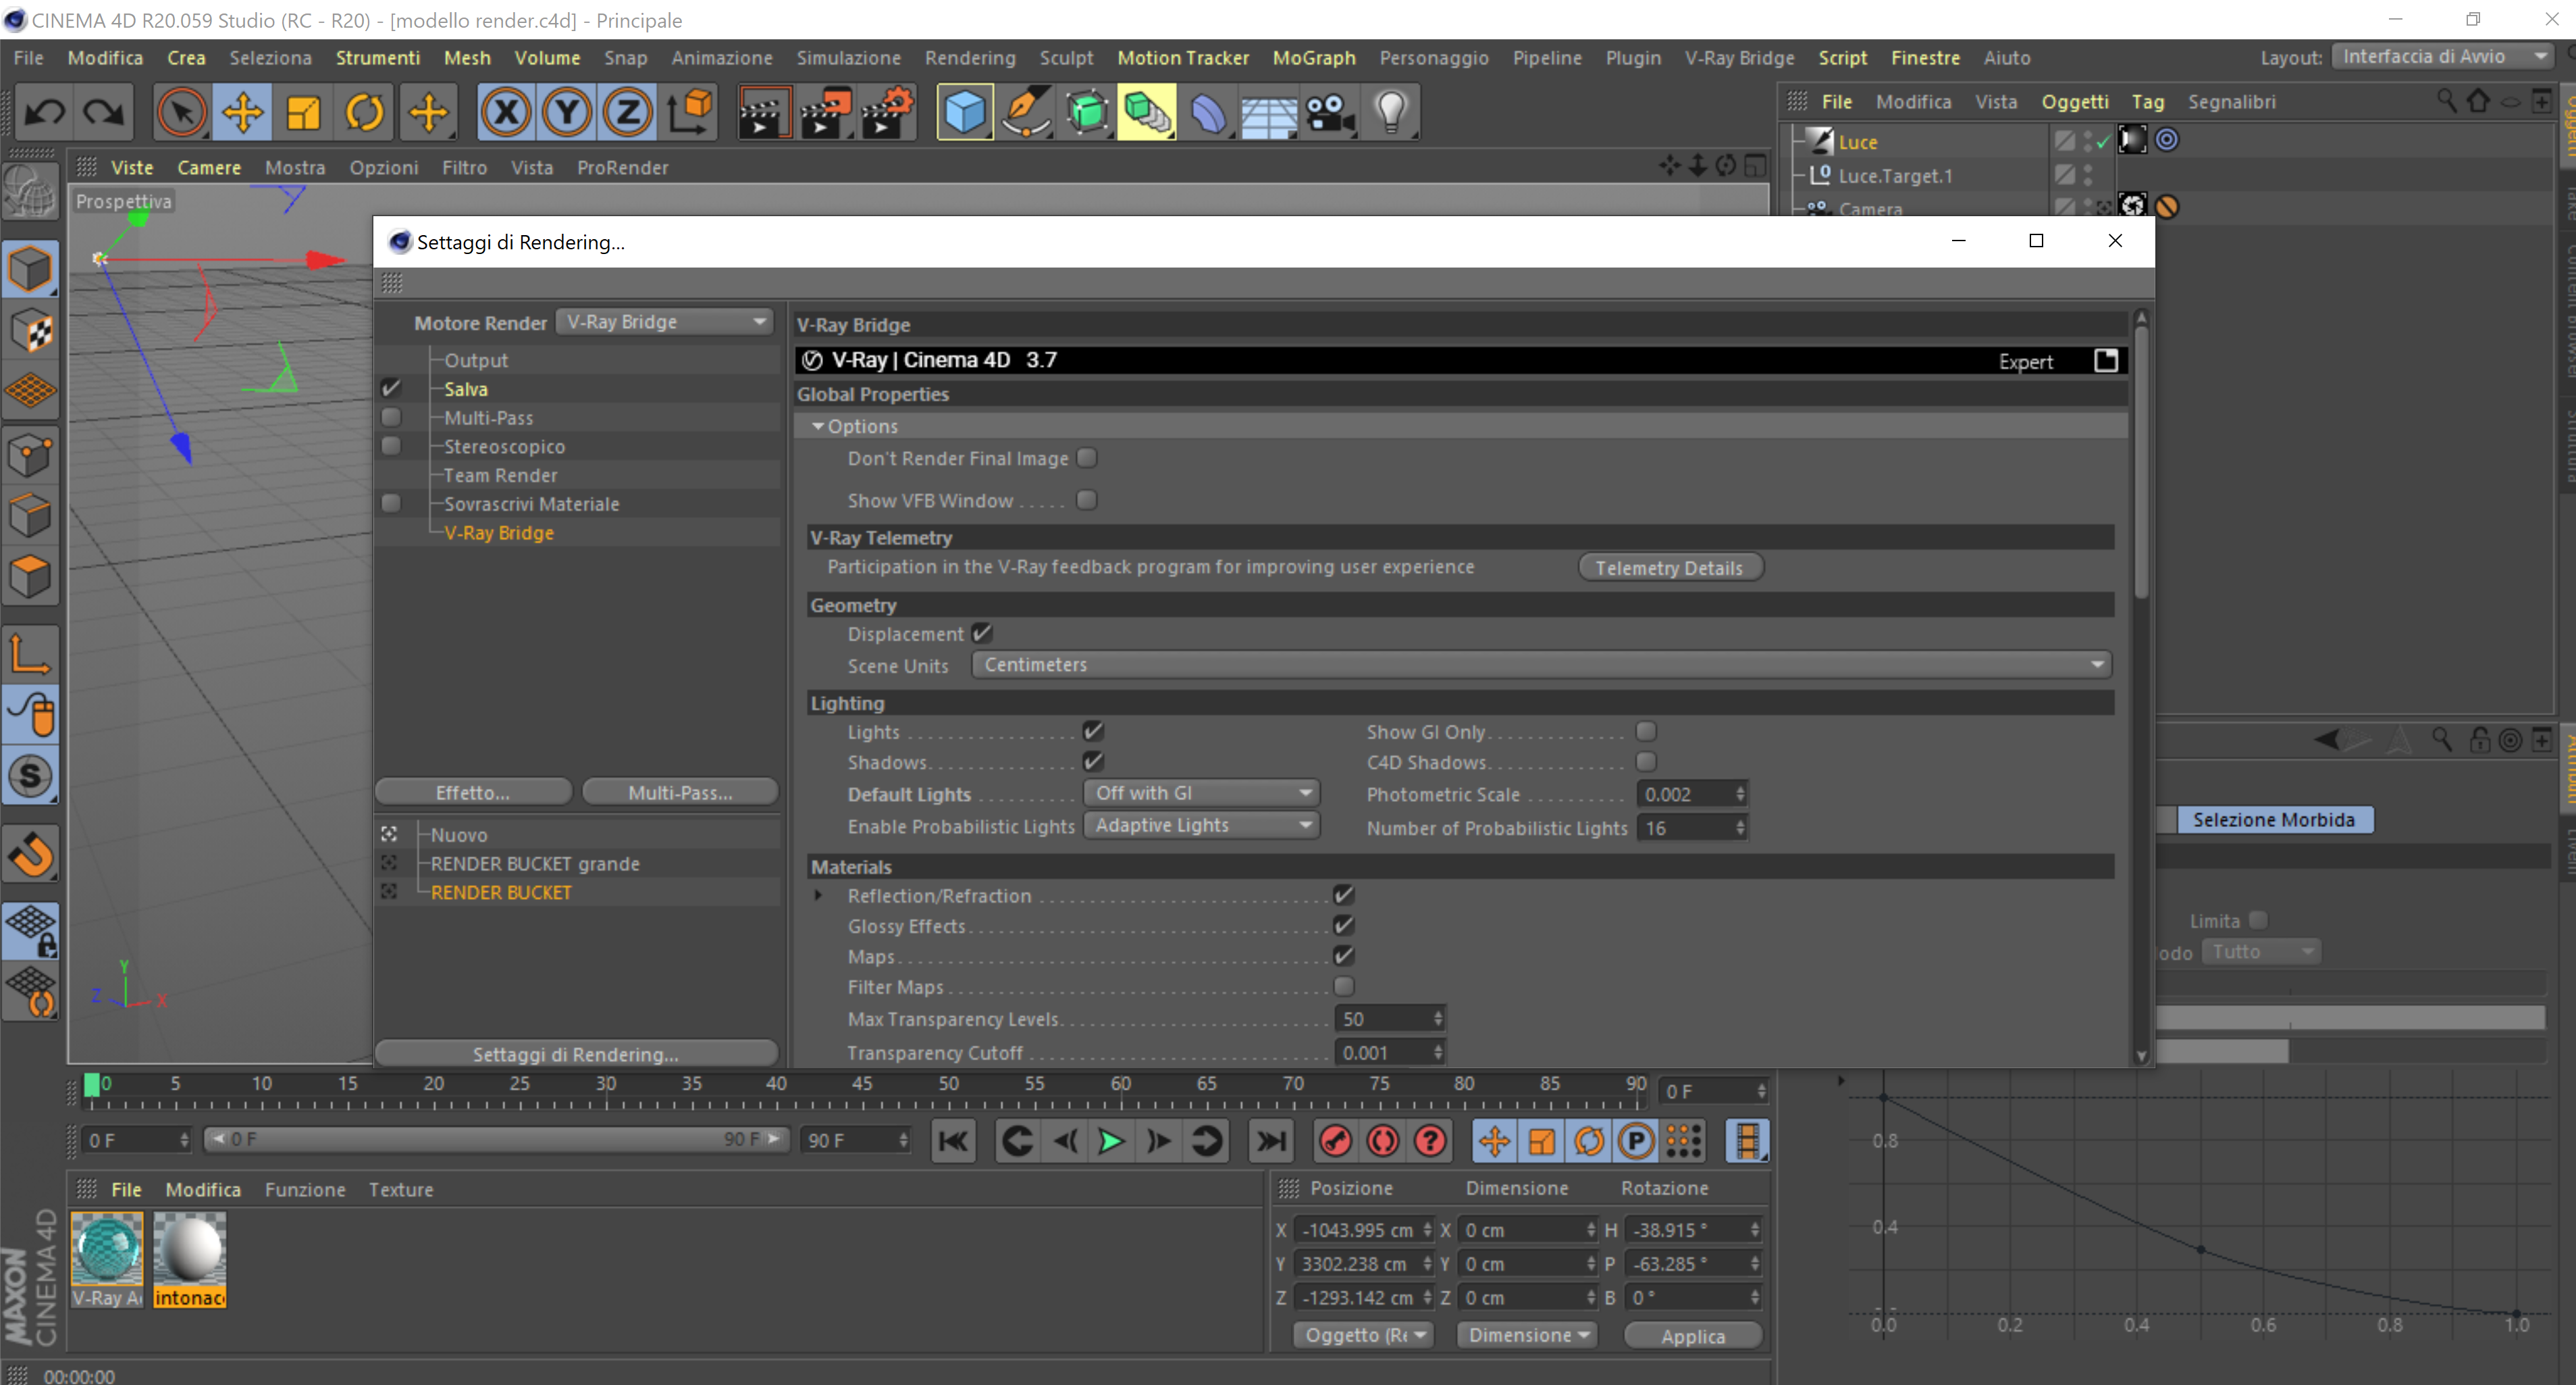Toggle X axis lock icon
This screenshot has width=2576, height=1385.
[506, 112]
